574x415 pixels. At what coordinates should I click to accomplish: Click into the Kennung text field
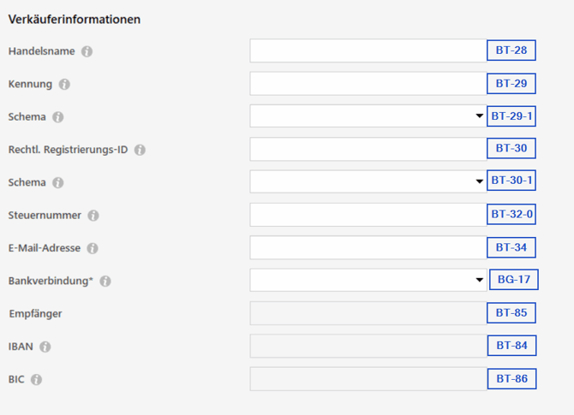(x=368, y=84)
